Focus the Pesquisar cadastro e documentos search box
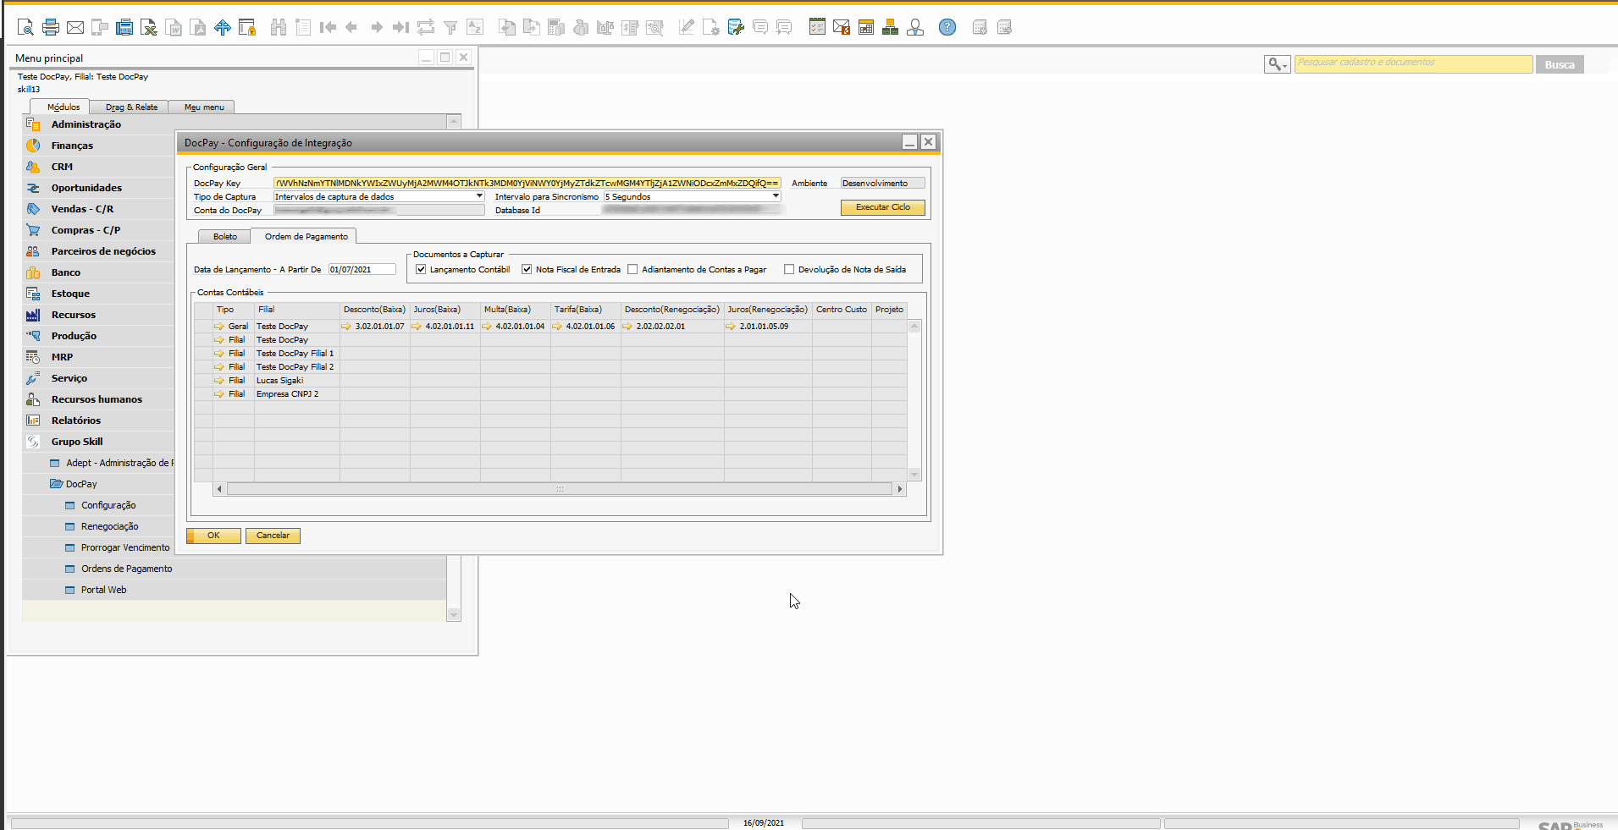1618x830 pixels. click(x=1413, y=64)
